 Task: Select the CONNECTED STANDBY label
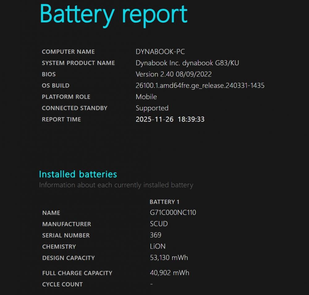point(74,108)
